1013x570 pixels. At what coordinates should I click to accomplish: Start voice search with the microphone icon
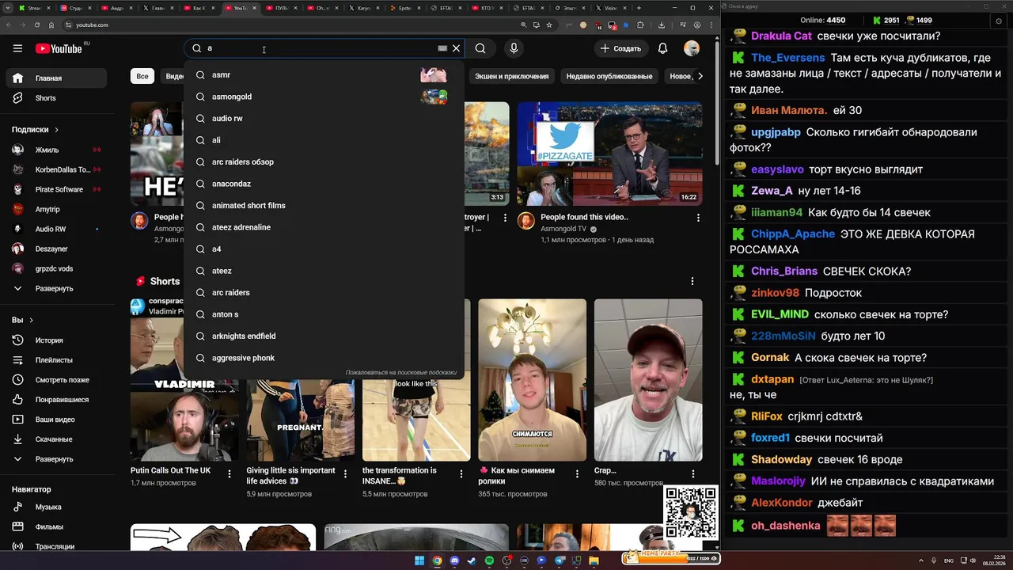[514, 48]
